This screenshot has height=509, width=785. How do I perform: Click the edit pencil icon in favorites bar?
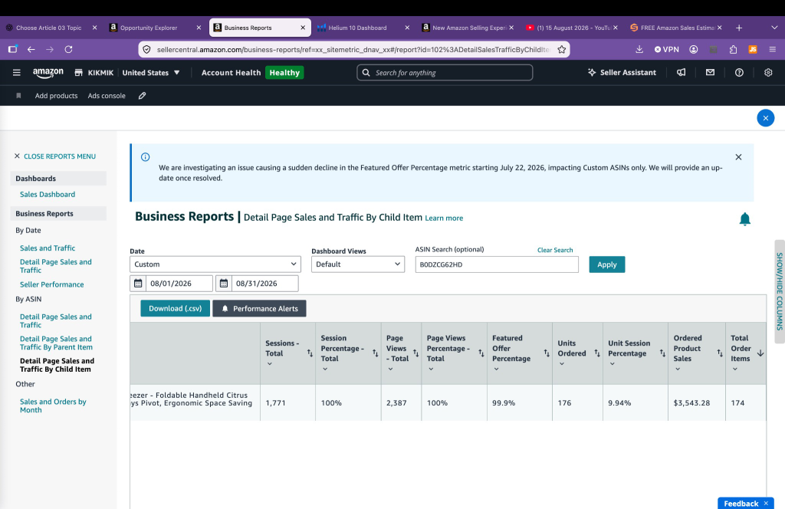[142, 96]
